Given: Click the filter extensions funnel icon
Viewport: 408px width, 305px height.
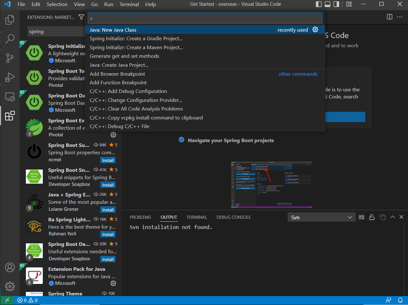Looking at the screenshot, I should 81,17.
